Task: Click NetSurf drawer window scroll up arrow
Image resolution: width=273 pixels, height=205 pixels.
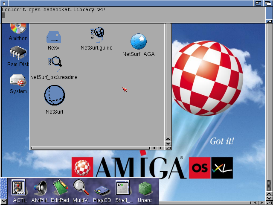Action: point(168,139)
